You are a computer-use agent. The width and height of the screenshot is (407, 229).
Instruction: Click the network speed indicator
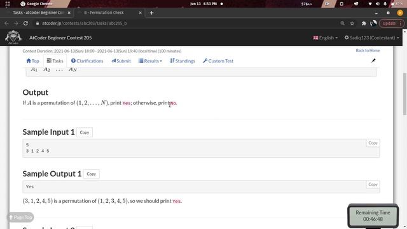click(x=307, y=4)
